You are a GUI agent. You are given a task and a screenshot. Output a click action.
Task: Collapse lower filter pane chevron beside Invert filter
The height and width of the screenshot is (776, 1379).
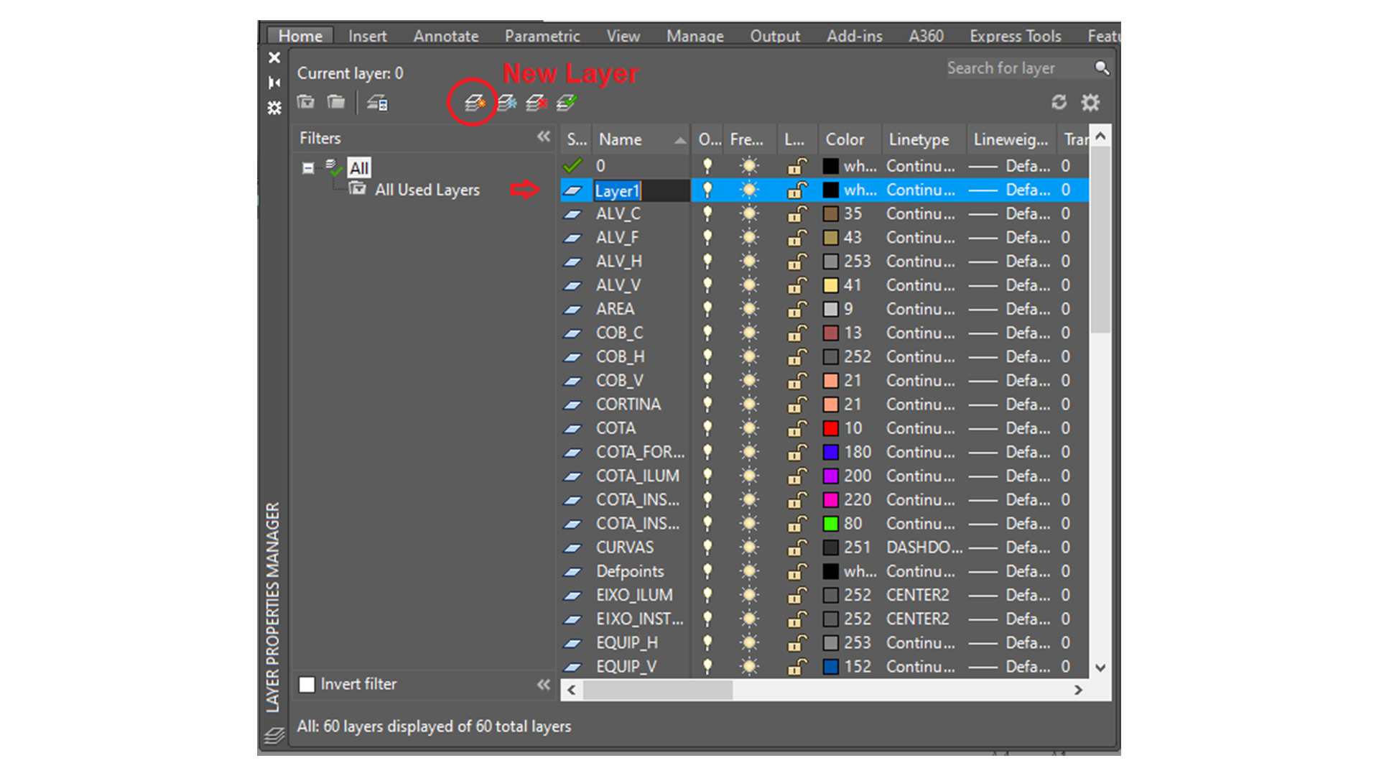tap(544, 685)
